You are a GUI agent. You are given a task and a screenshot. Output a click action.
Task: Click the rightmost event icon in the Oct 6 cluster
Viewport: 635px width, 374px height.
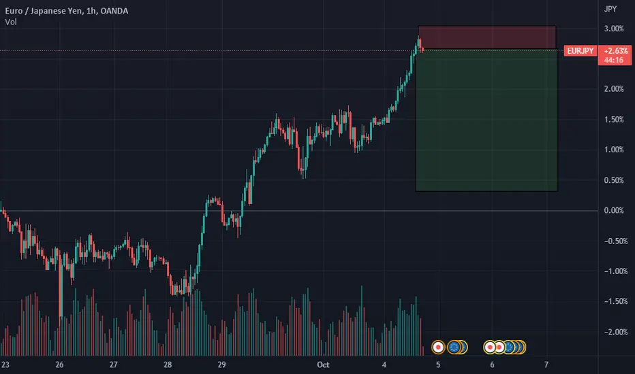tap(523, 347)
